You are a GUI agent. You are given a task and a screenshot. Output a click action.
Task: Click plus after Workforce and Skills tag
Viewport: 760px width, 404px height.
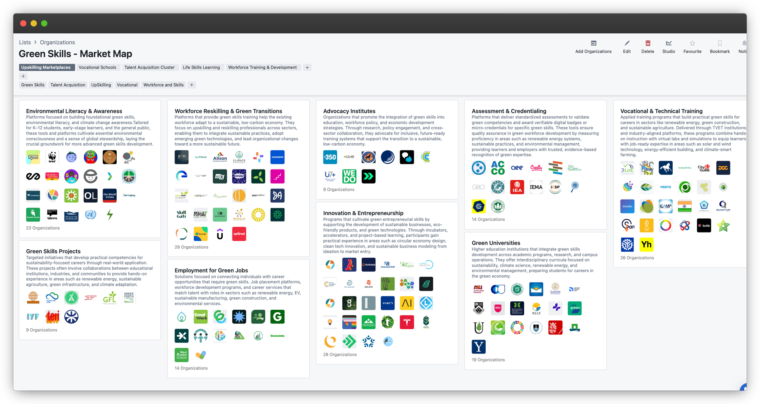tap(192, 85)
